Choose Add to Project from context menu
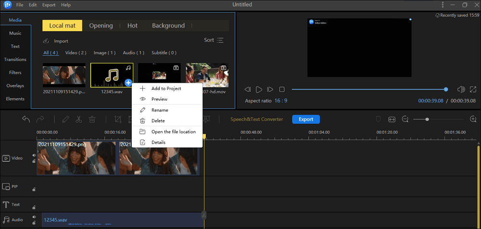481x229 pixels. click(166, 89)
